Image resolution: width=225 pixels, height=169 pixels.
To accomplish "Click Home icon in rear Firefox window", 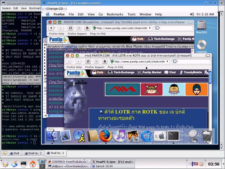I will tap(87, 28).
